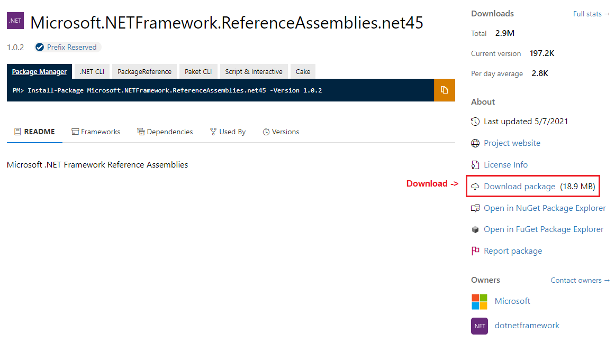Click the copy command icon button

444,90
